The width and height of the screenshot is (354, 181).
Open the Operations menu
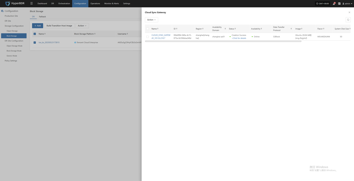click(x=95, y=4)
